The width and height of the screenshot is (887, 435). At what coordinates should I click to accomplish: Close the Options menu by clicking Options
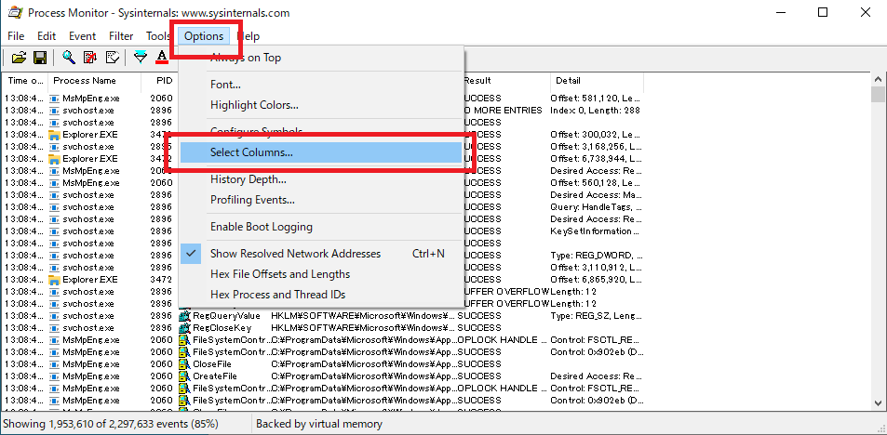[x=204, y=36]
